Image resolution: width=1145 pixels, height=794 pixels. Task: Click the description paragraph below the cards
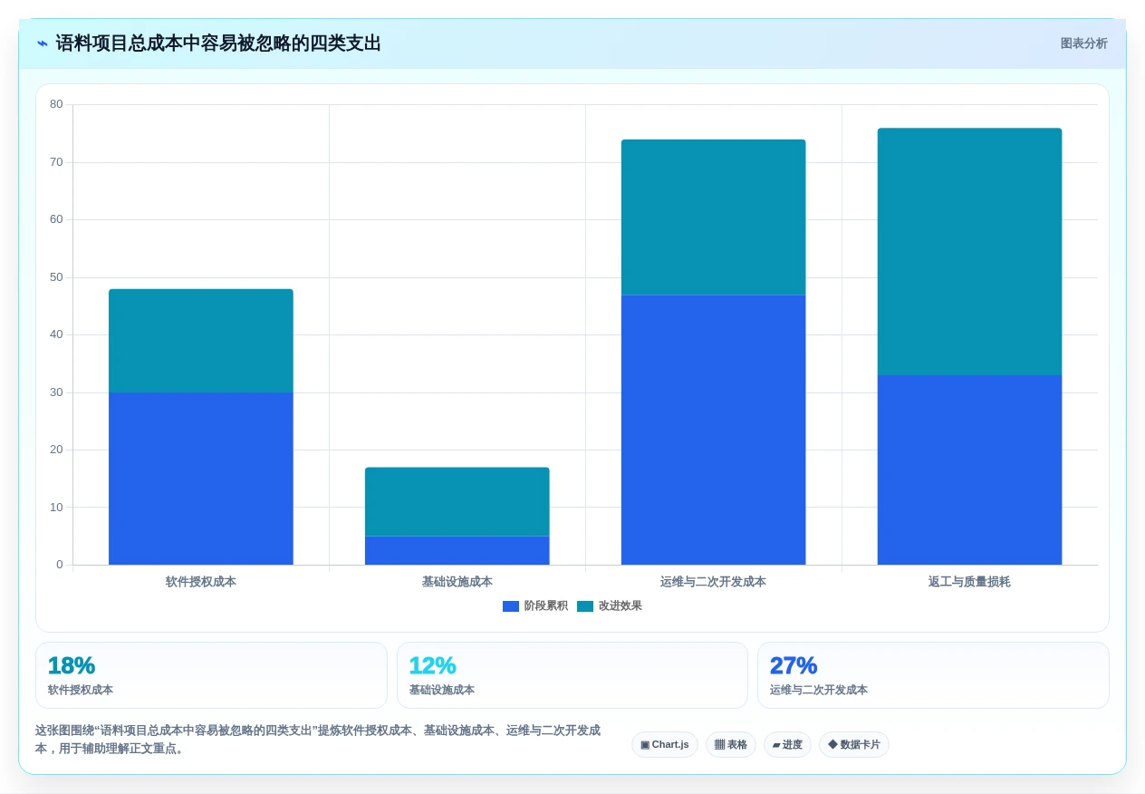click(318, 740)
